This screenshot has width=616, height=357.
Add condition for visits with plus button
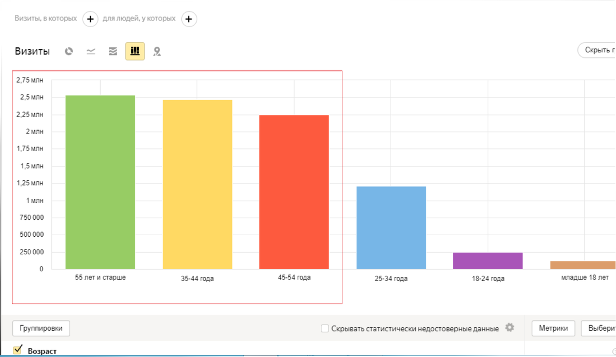(x=90, y=19)
